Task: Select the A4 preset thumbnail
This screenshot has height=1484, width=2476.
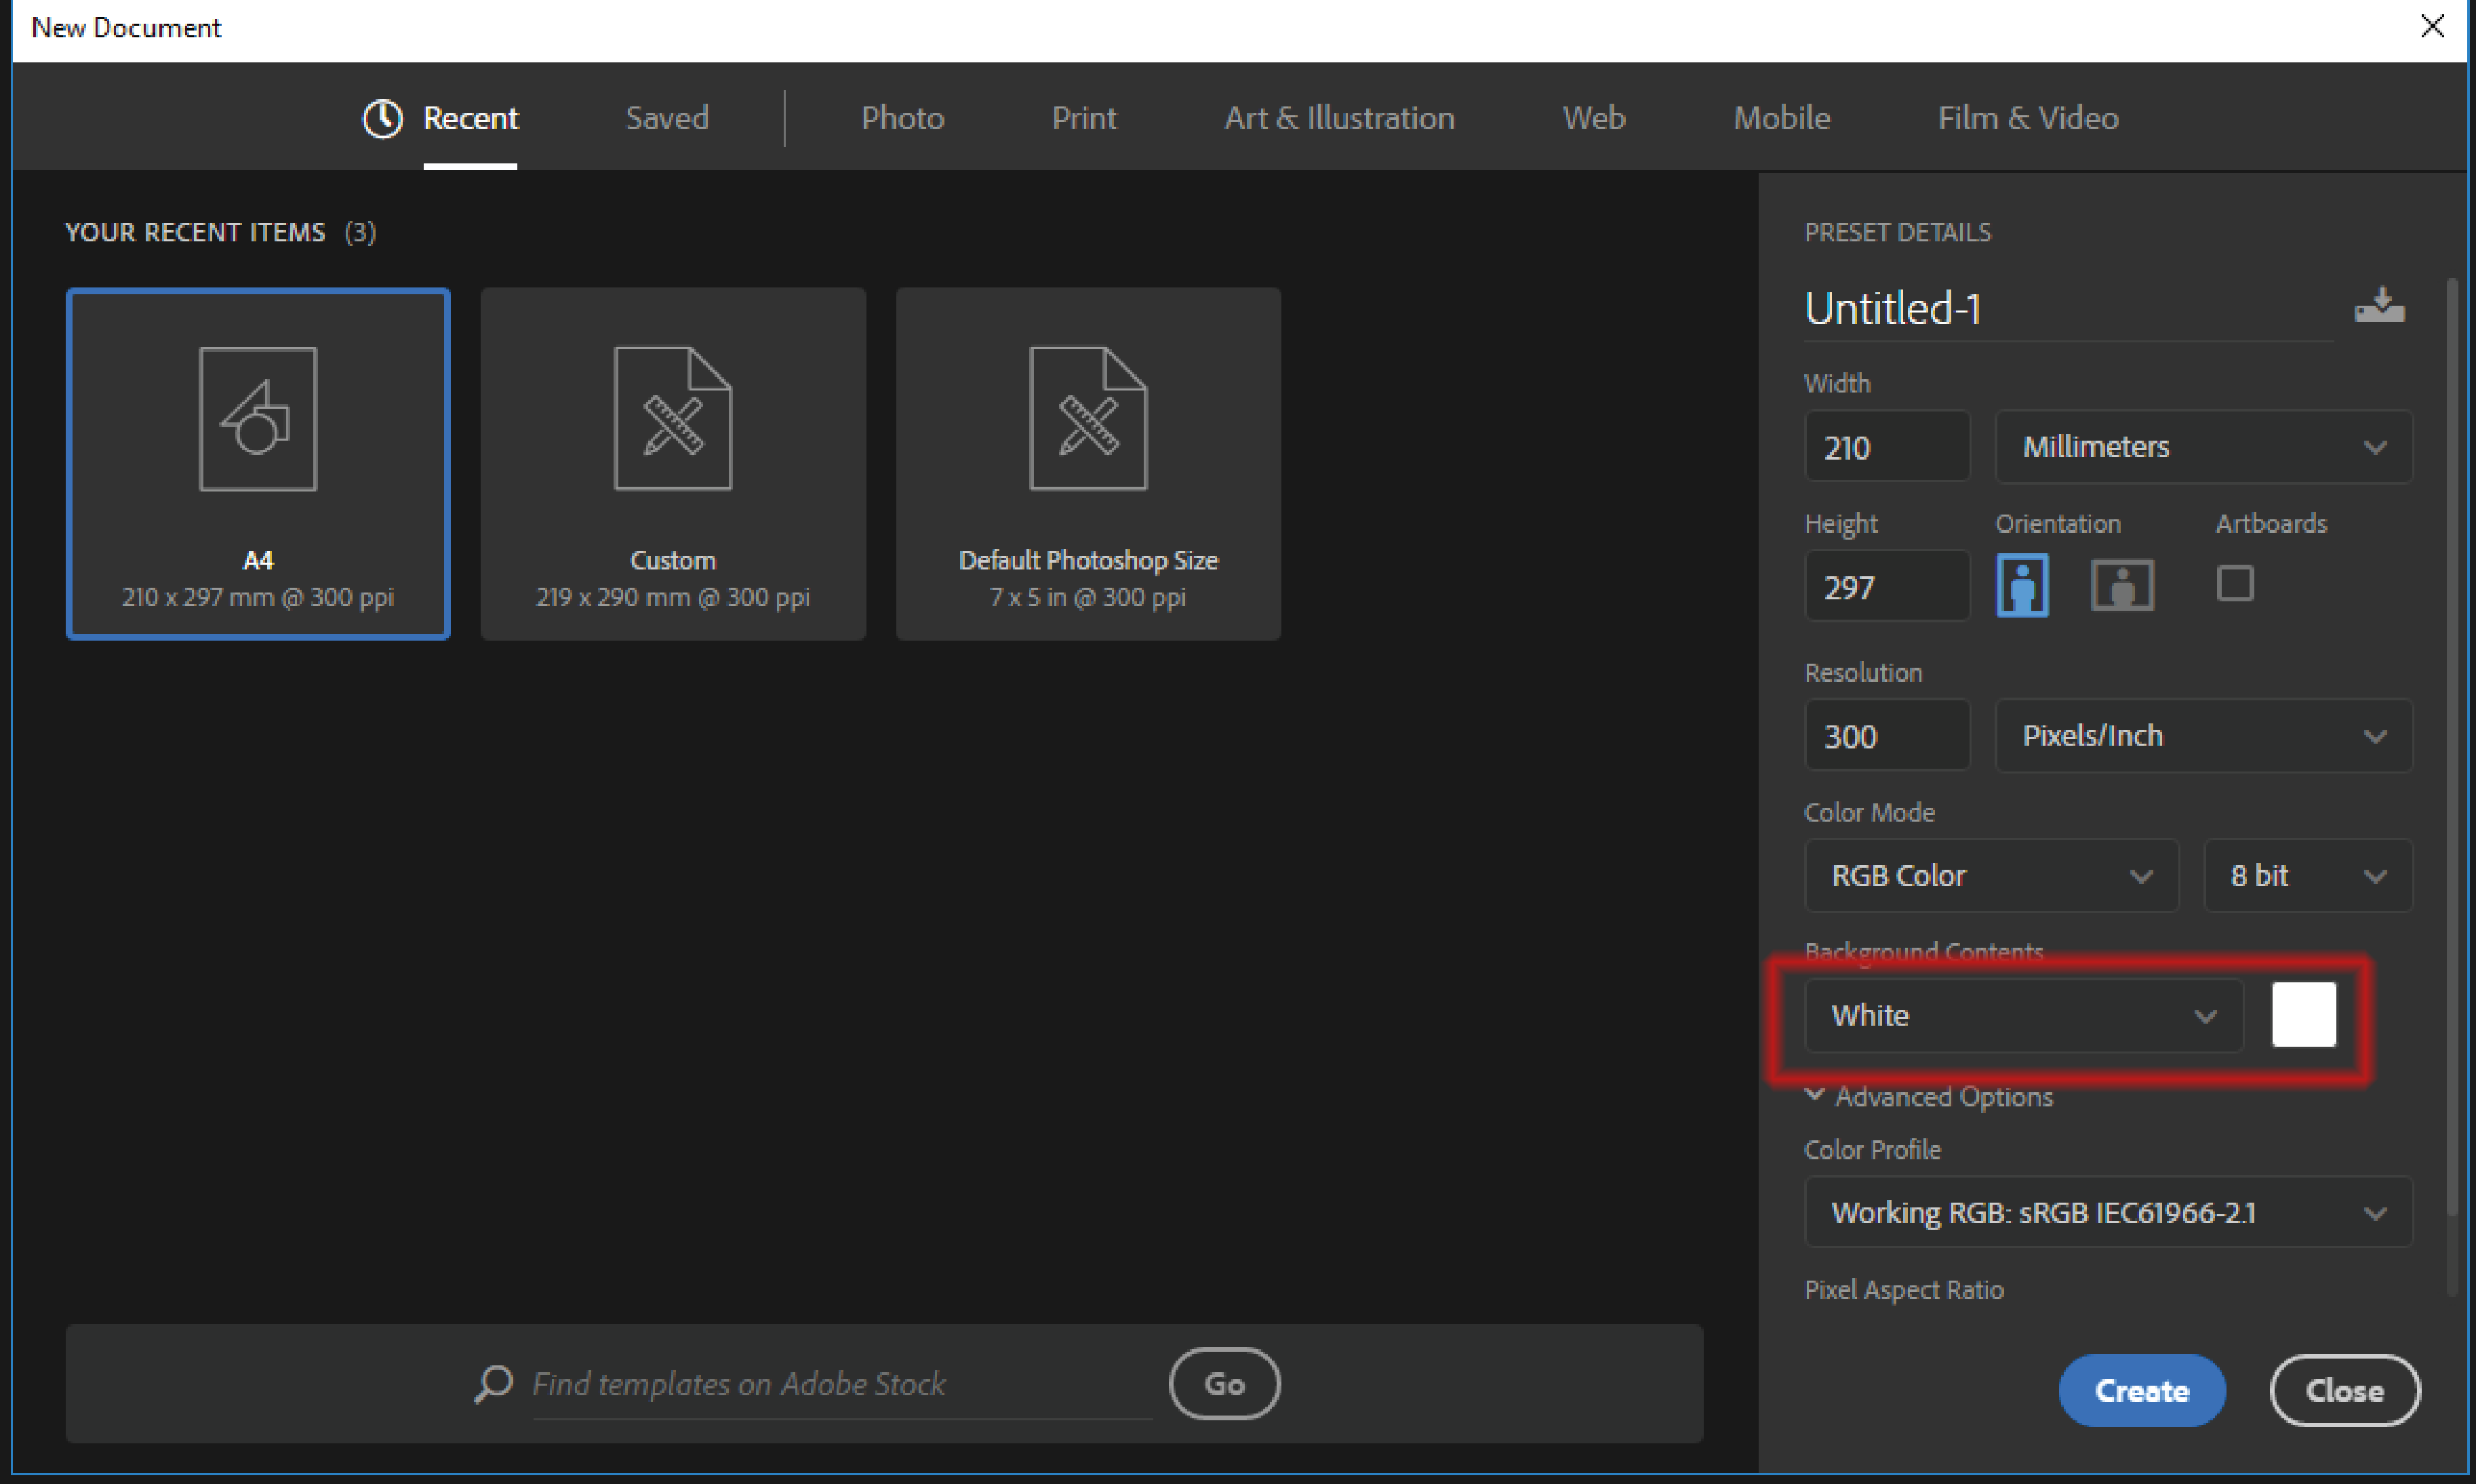Action: (x=258, y=464)
